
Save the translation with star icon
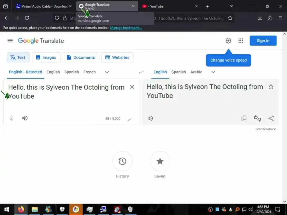click(x=271, y=87)
